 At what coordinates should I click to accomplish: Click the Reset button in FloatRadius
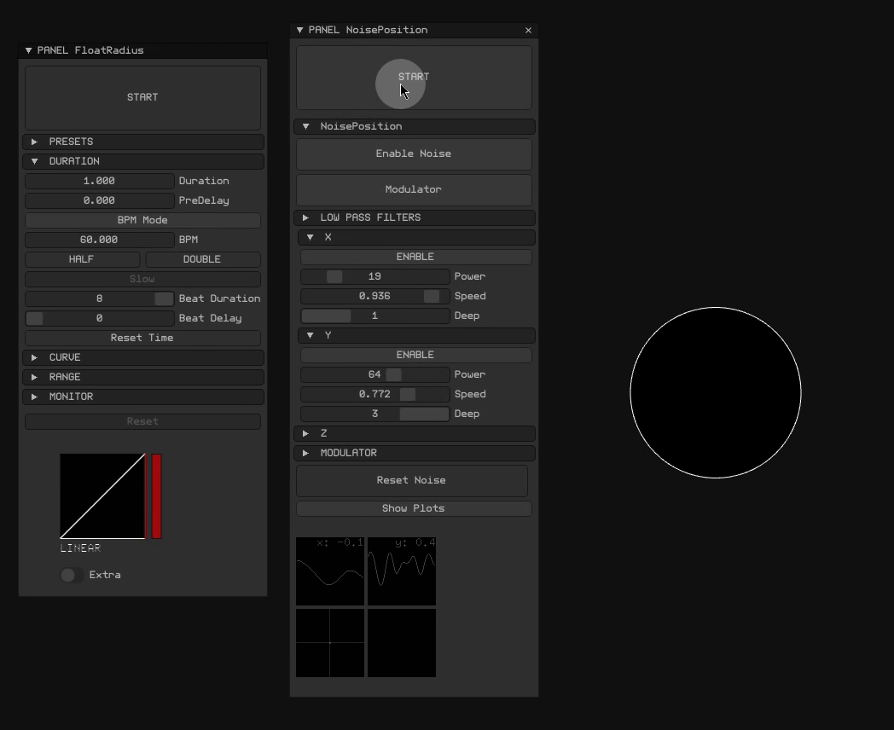[x=142, y=421]
